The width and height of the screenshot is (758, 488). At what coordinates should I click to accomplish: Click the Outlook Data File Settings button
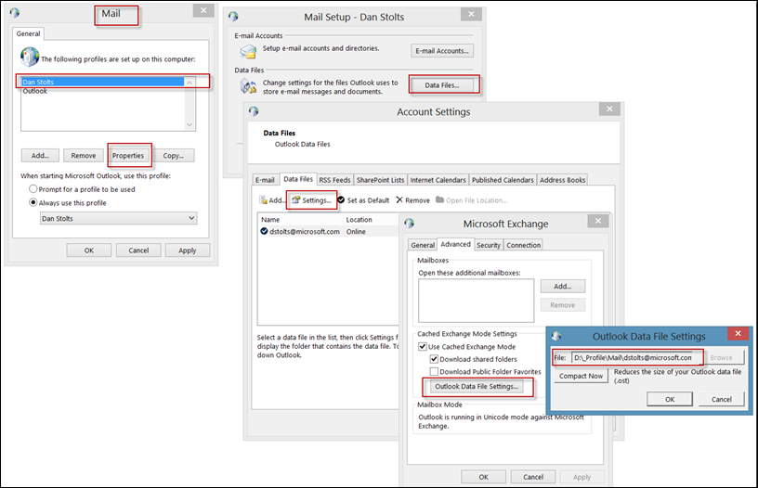coord(478,386)
